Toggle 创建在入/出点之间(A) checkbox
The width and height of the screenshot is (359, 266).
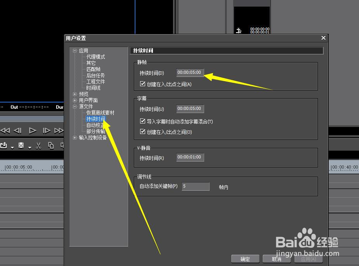click(142, 84)
